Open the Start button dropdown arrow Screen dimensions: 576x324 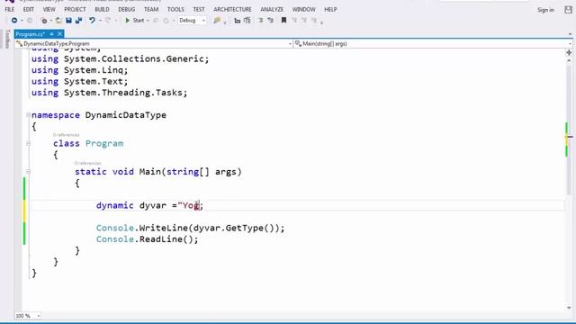(x=148, y=21)
